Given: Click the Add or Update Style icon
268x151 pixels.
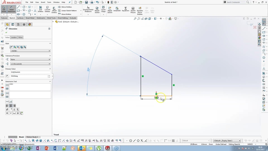Looking at the screenshot, I should click(x=15, y=47).
